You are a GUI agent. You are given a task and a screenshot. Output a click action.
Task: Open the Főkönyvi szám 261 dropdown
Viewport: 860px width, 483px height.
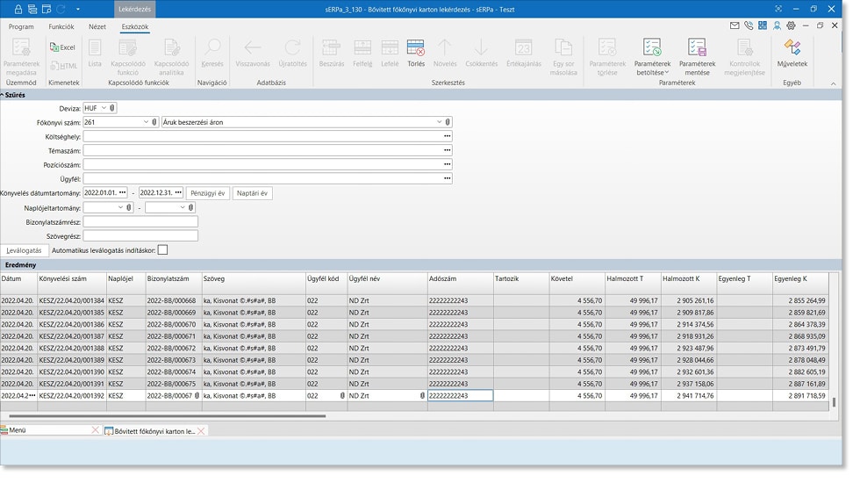(145, 122)
